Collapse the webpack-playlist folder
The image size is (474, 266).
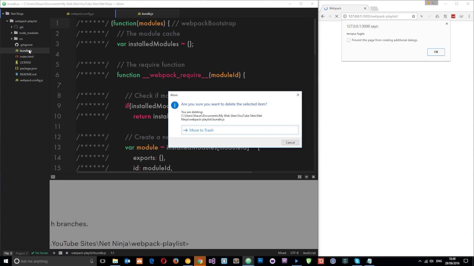tap(7, 21)
